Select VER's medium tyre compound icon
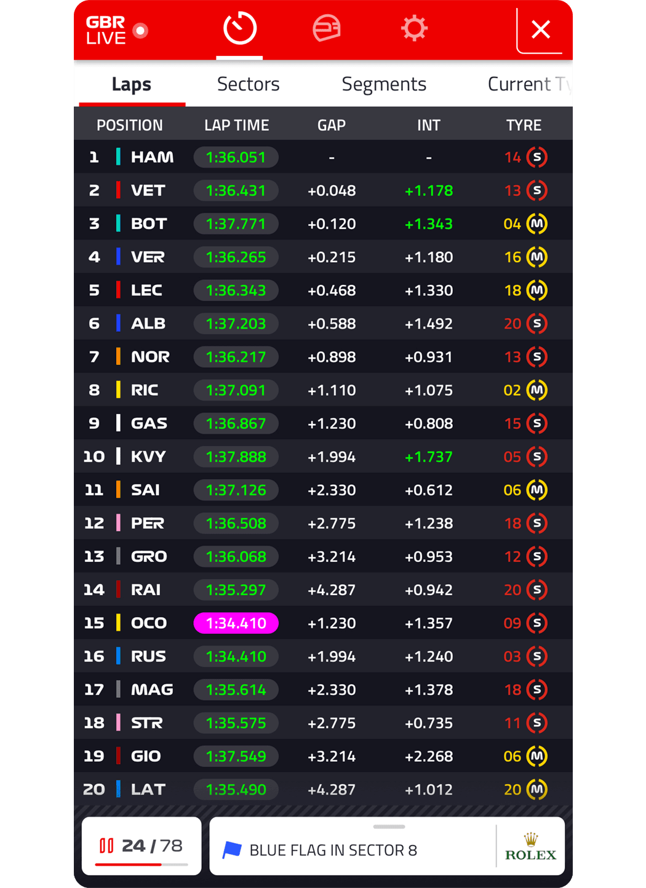Image resolution: width=646 pixels, height=888 pixels. click(538, 257)
